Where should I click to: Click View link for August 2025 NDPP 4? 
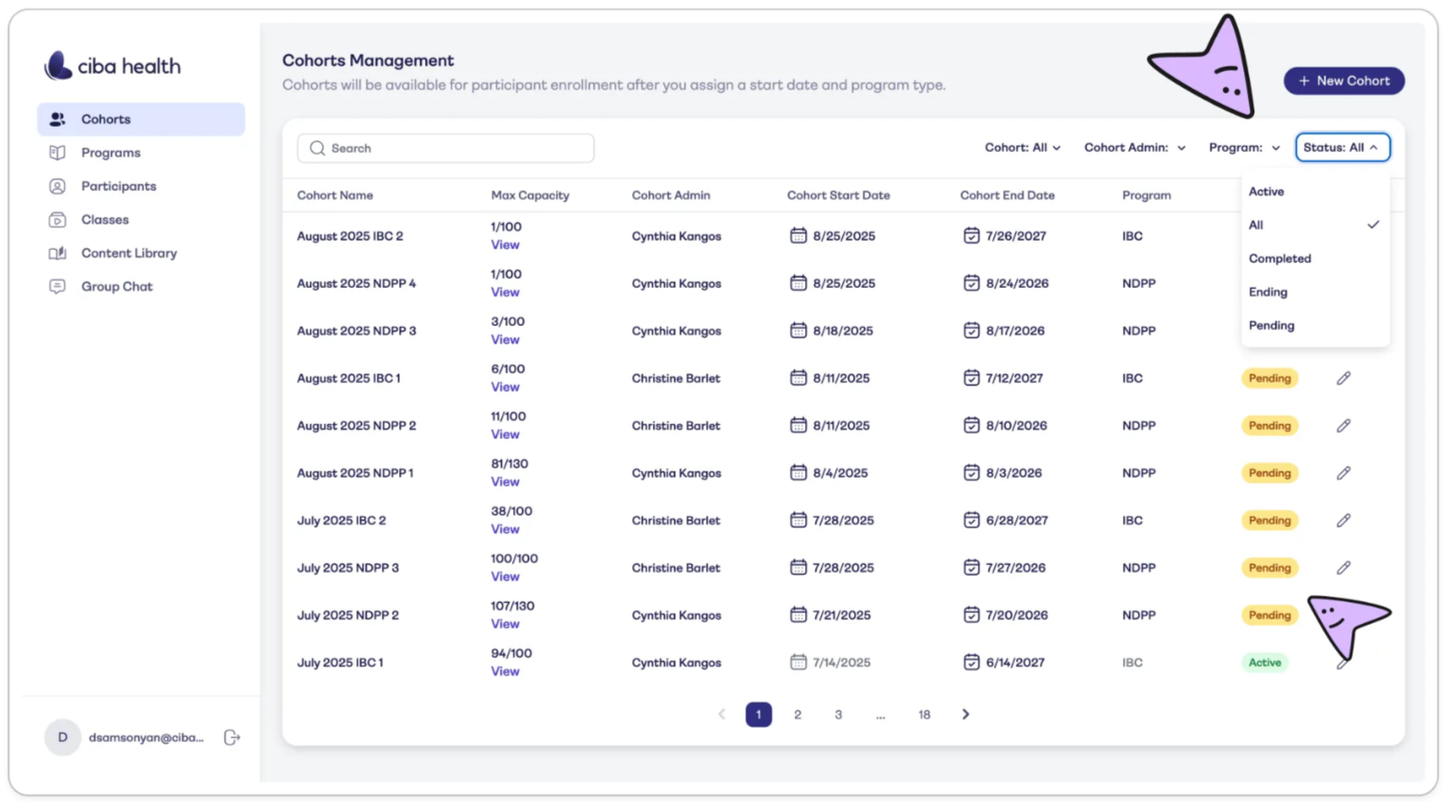click(x=505, y=292)
